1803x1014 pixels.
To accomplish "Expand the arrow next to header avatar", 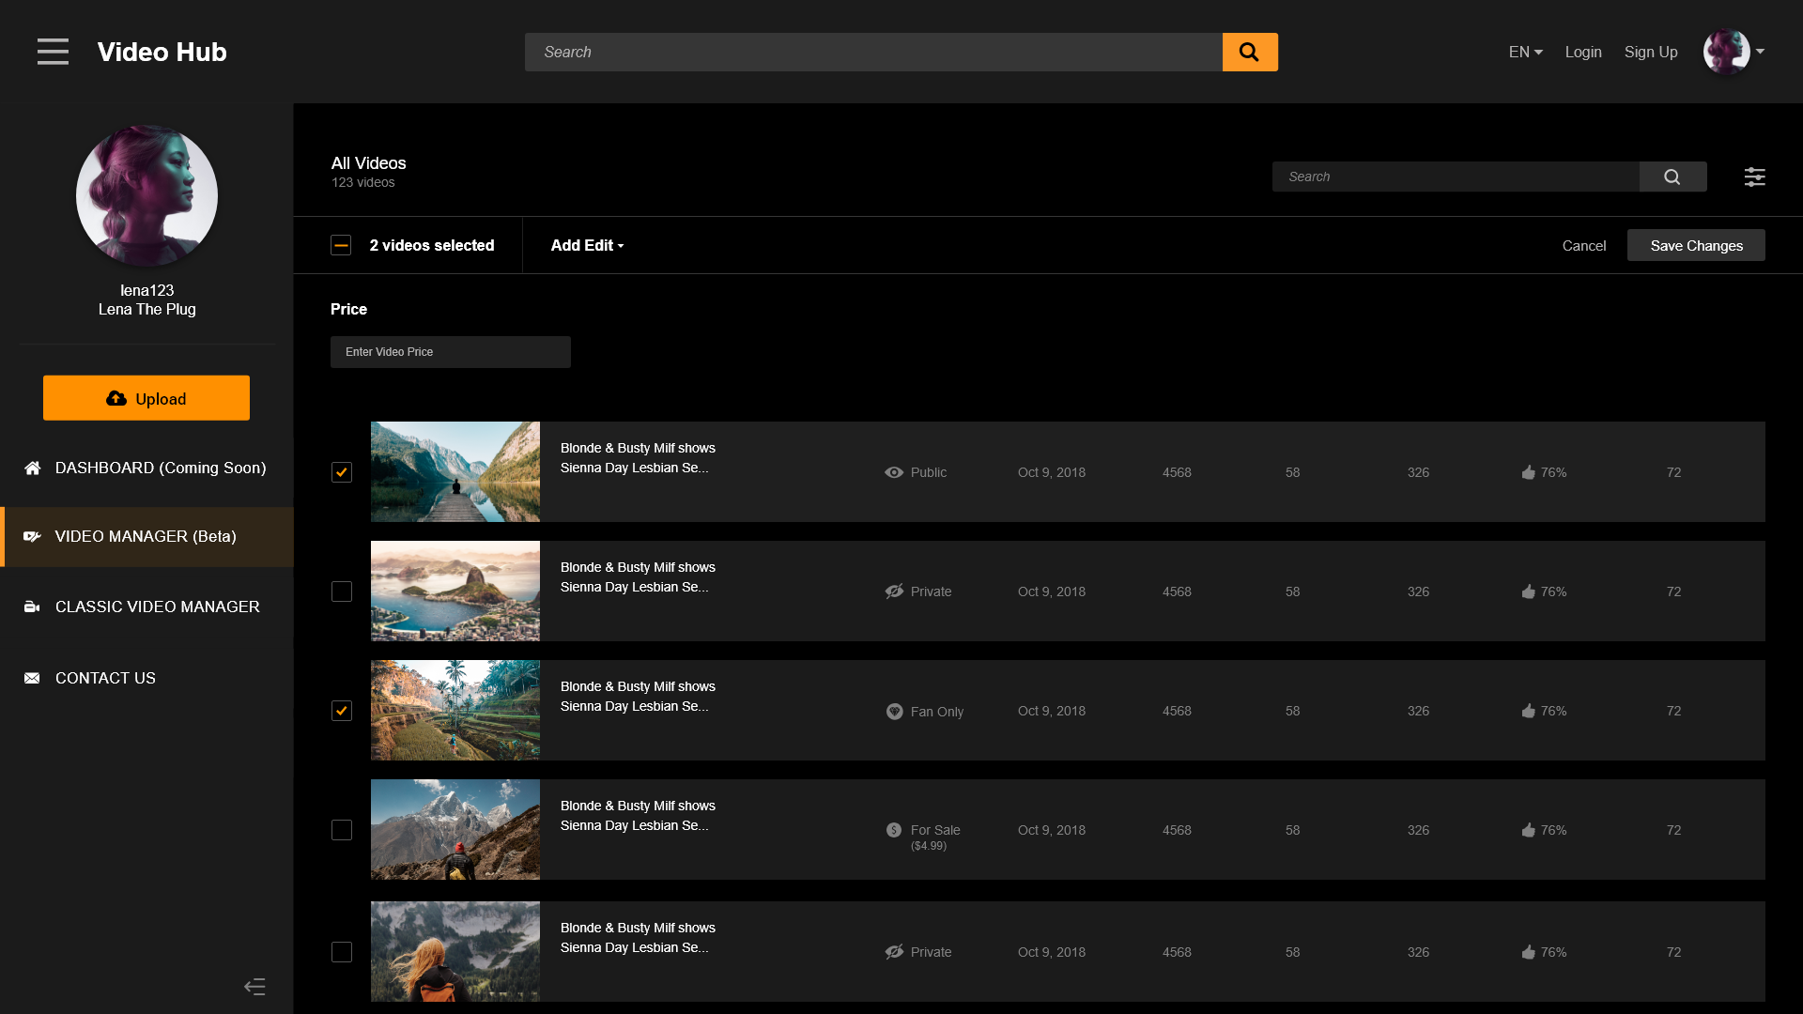I will tap(1760, 52).
